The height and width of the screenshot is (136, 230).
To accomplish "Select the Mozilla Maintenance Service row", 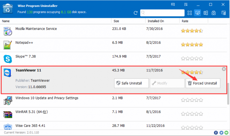I will tap(114, 31).
